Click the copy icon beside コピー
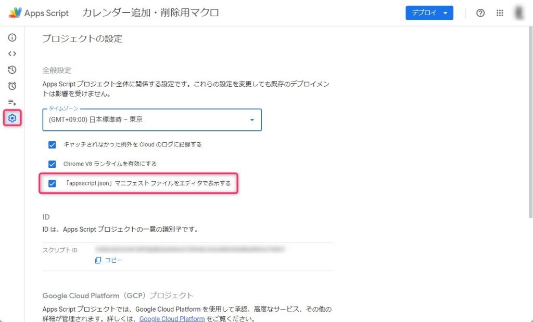The height and width of the screenshot is (322, 533). click(x=98, y=260)
